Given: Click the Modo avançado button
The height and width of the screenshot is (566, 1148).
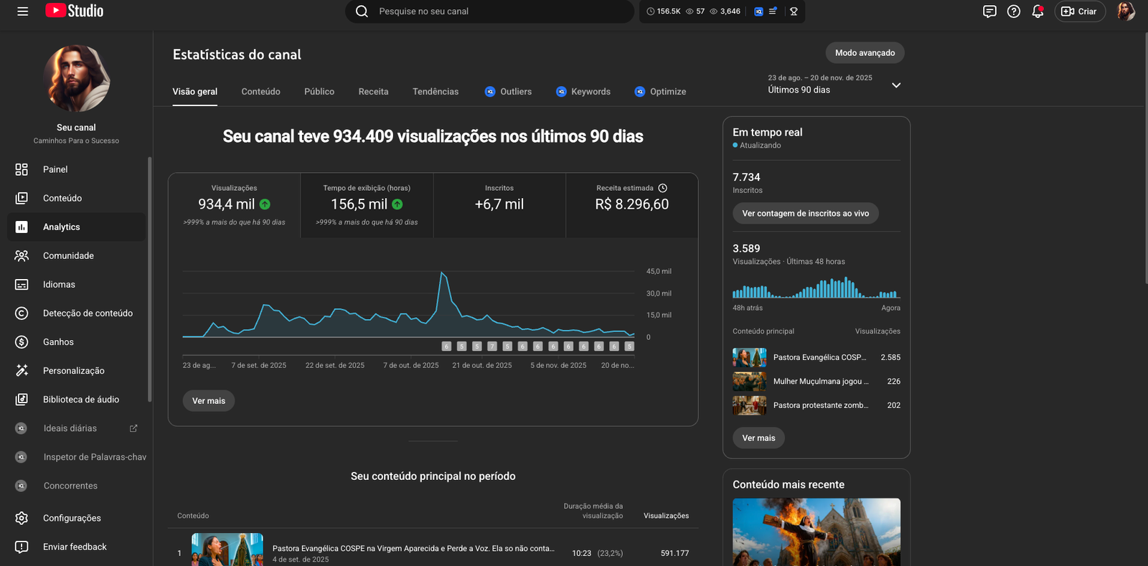Looking at the screenshot, I should (x=865, y=53).
